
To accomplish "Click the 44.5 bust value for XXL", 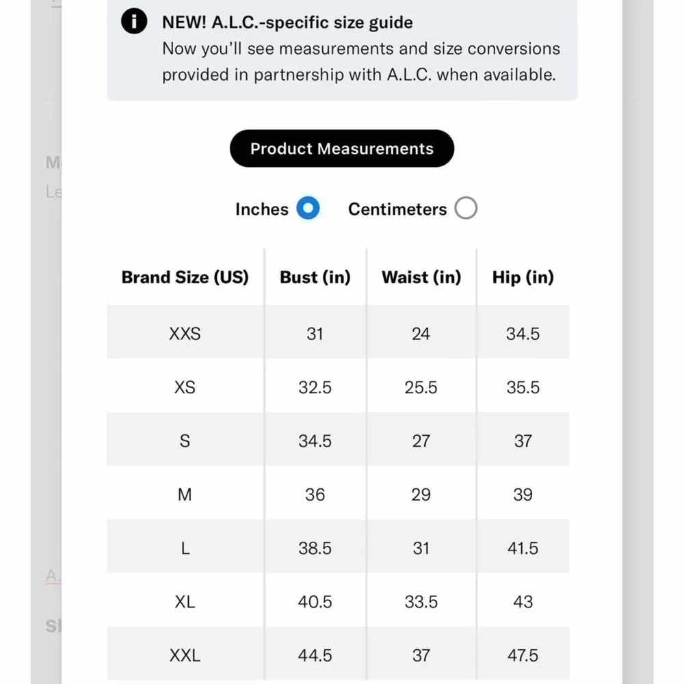I will click(315, 655).
